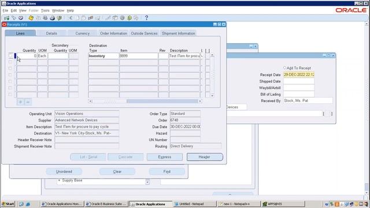Screen dimensions: 370x208
Task: Open the Help menu
Action: point(71,10)
